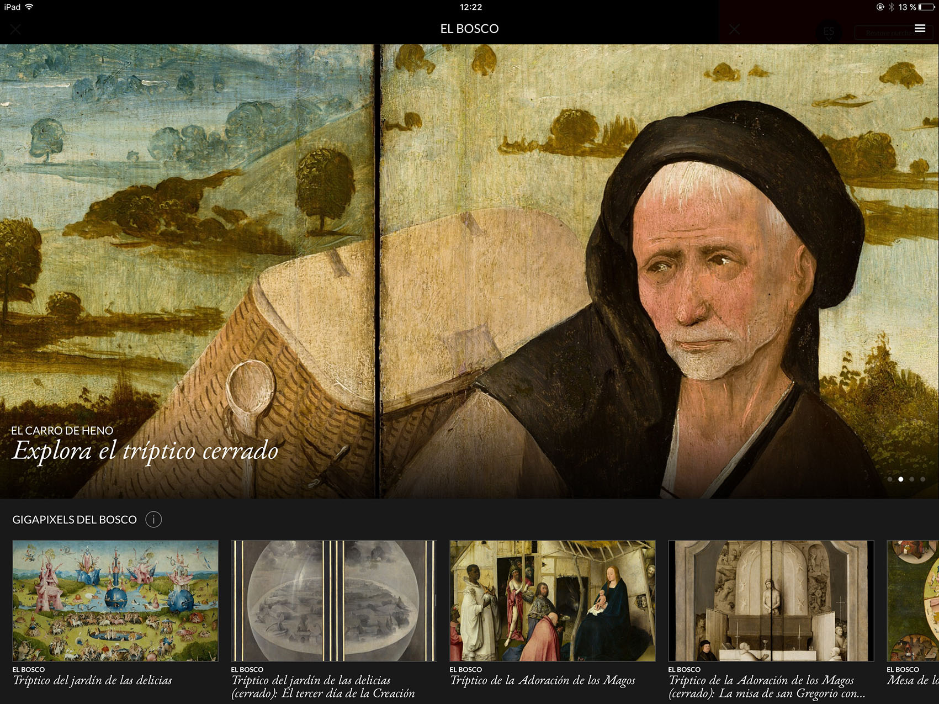Tap the info icon beside Gigapixels del Bosco

[x=153, y=520]
